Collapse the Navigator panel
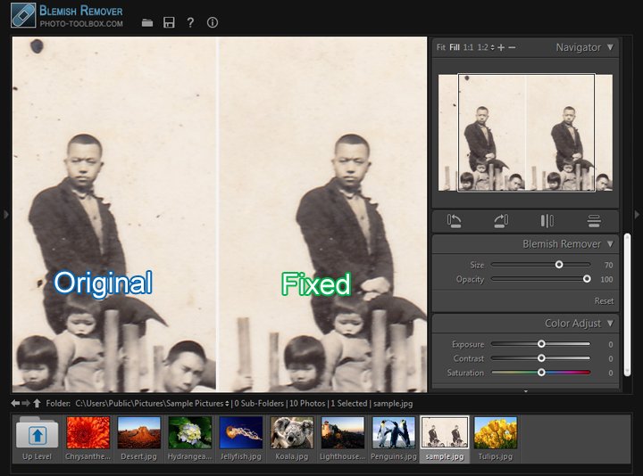643x476 pixels. [x=610, y=47]
